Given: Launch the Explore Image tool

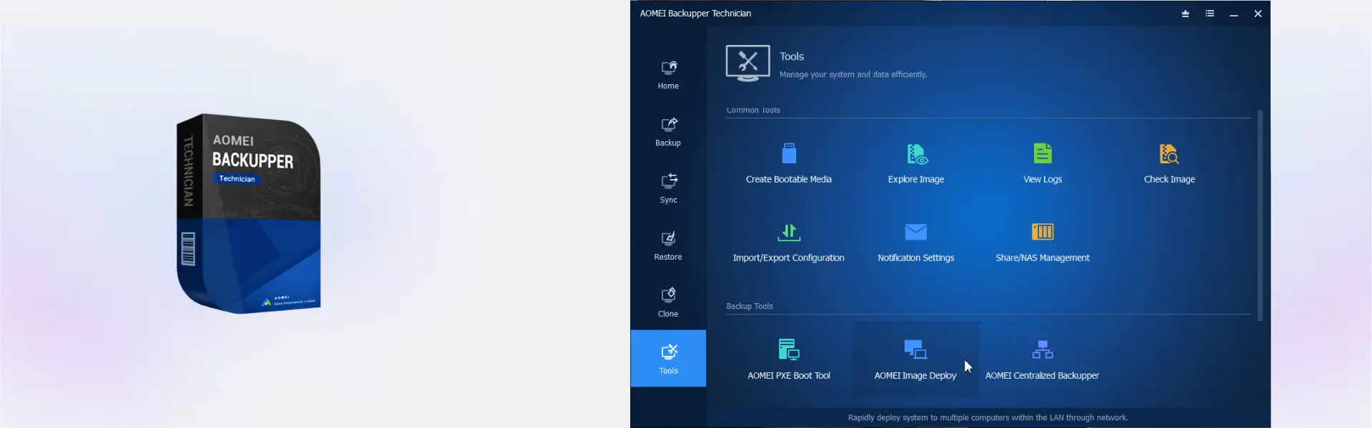Looking at the screenshot, I should pyautogui.click(x=916, y=163).
